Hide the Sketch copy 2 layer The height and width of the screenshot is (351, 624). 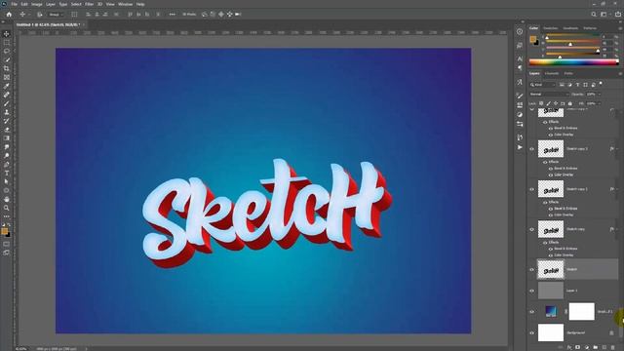(x=531, y=189)
